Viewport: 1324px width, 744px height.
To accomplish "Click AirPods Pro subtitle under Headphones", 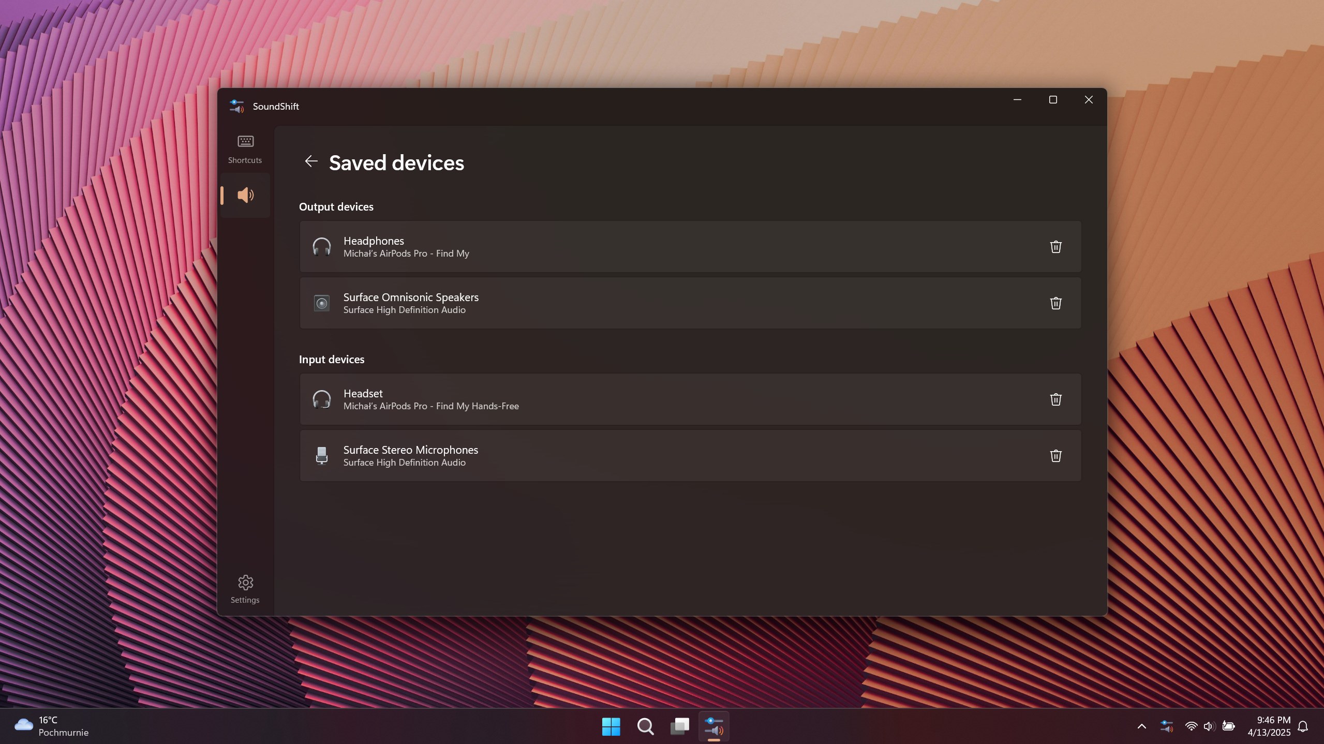I will coord(406,254).
